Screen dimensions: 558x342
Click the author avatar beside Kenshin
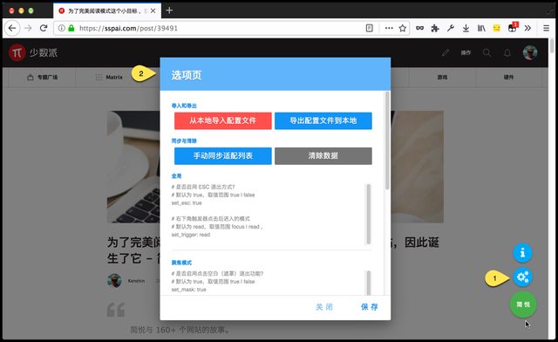tap(114, 281)
